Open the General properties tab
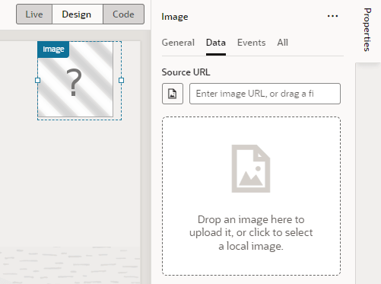This screenshot has width=381, height=284. coord(178,43)
